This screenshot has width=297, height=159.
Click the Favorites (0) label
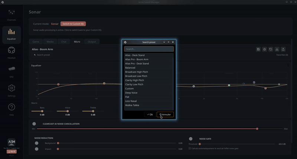point(282,55)
